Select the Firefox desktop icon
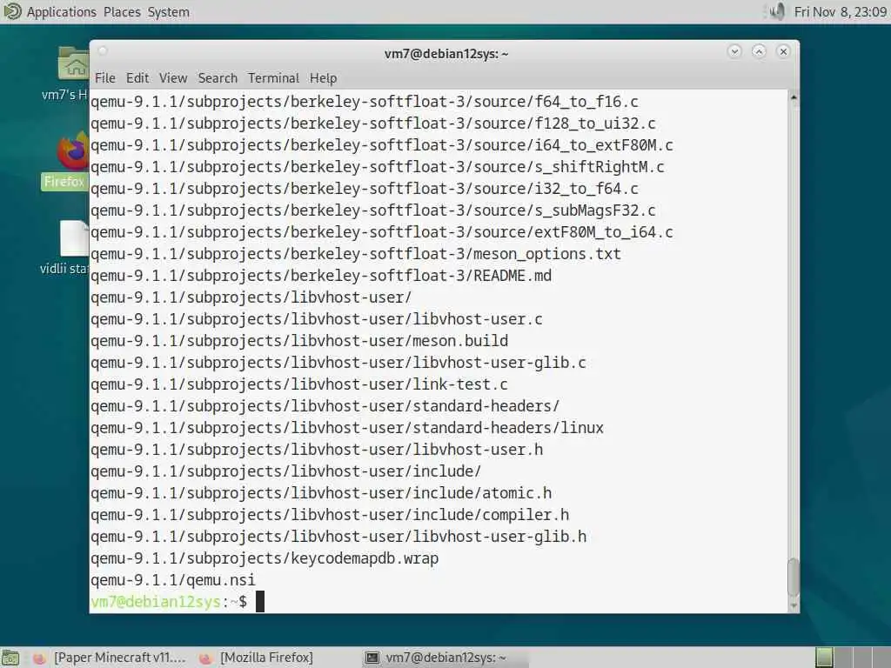Image resolution: width=891 pixels, height=668 pixels. 73,152
